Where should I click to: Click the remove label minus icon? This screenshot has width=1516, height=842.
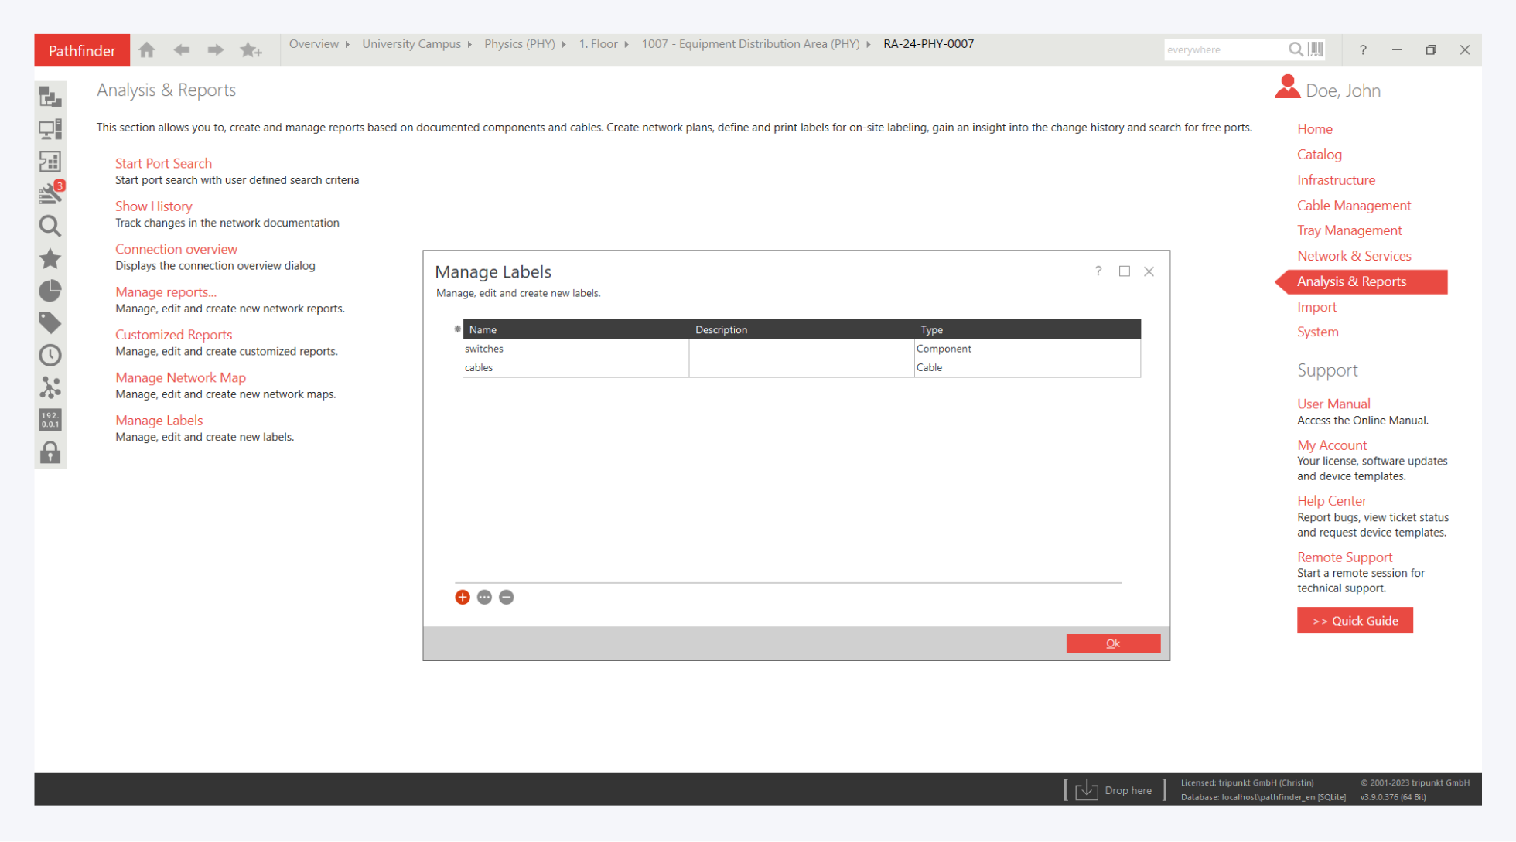pos(507,597)
